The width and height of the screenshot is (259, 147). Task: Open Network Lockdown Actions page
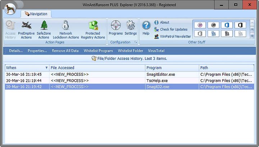pyautogui.click(x=66, y=30)
